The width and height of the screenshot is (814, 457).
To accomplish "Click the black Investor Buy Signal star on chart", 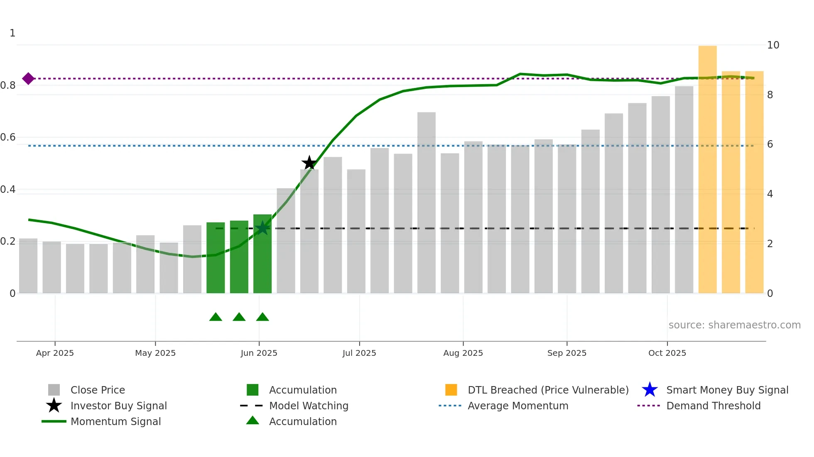I will coord(309,163).
